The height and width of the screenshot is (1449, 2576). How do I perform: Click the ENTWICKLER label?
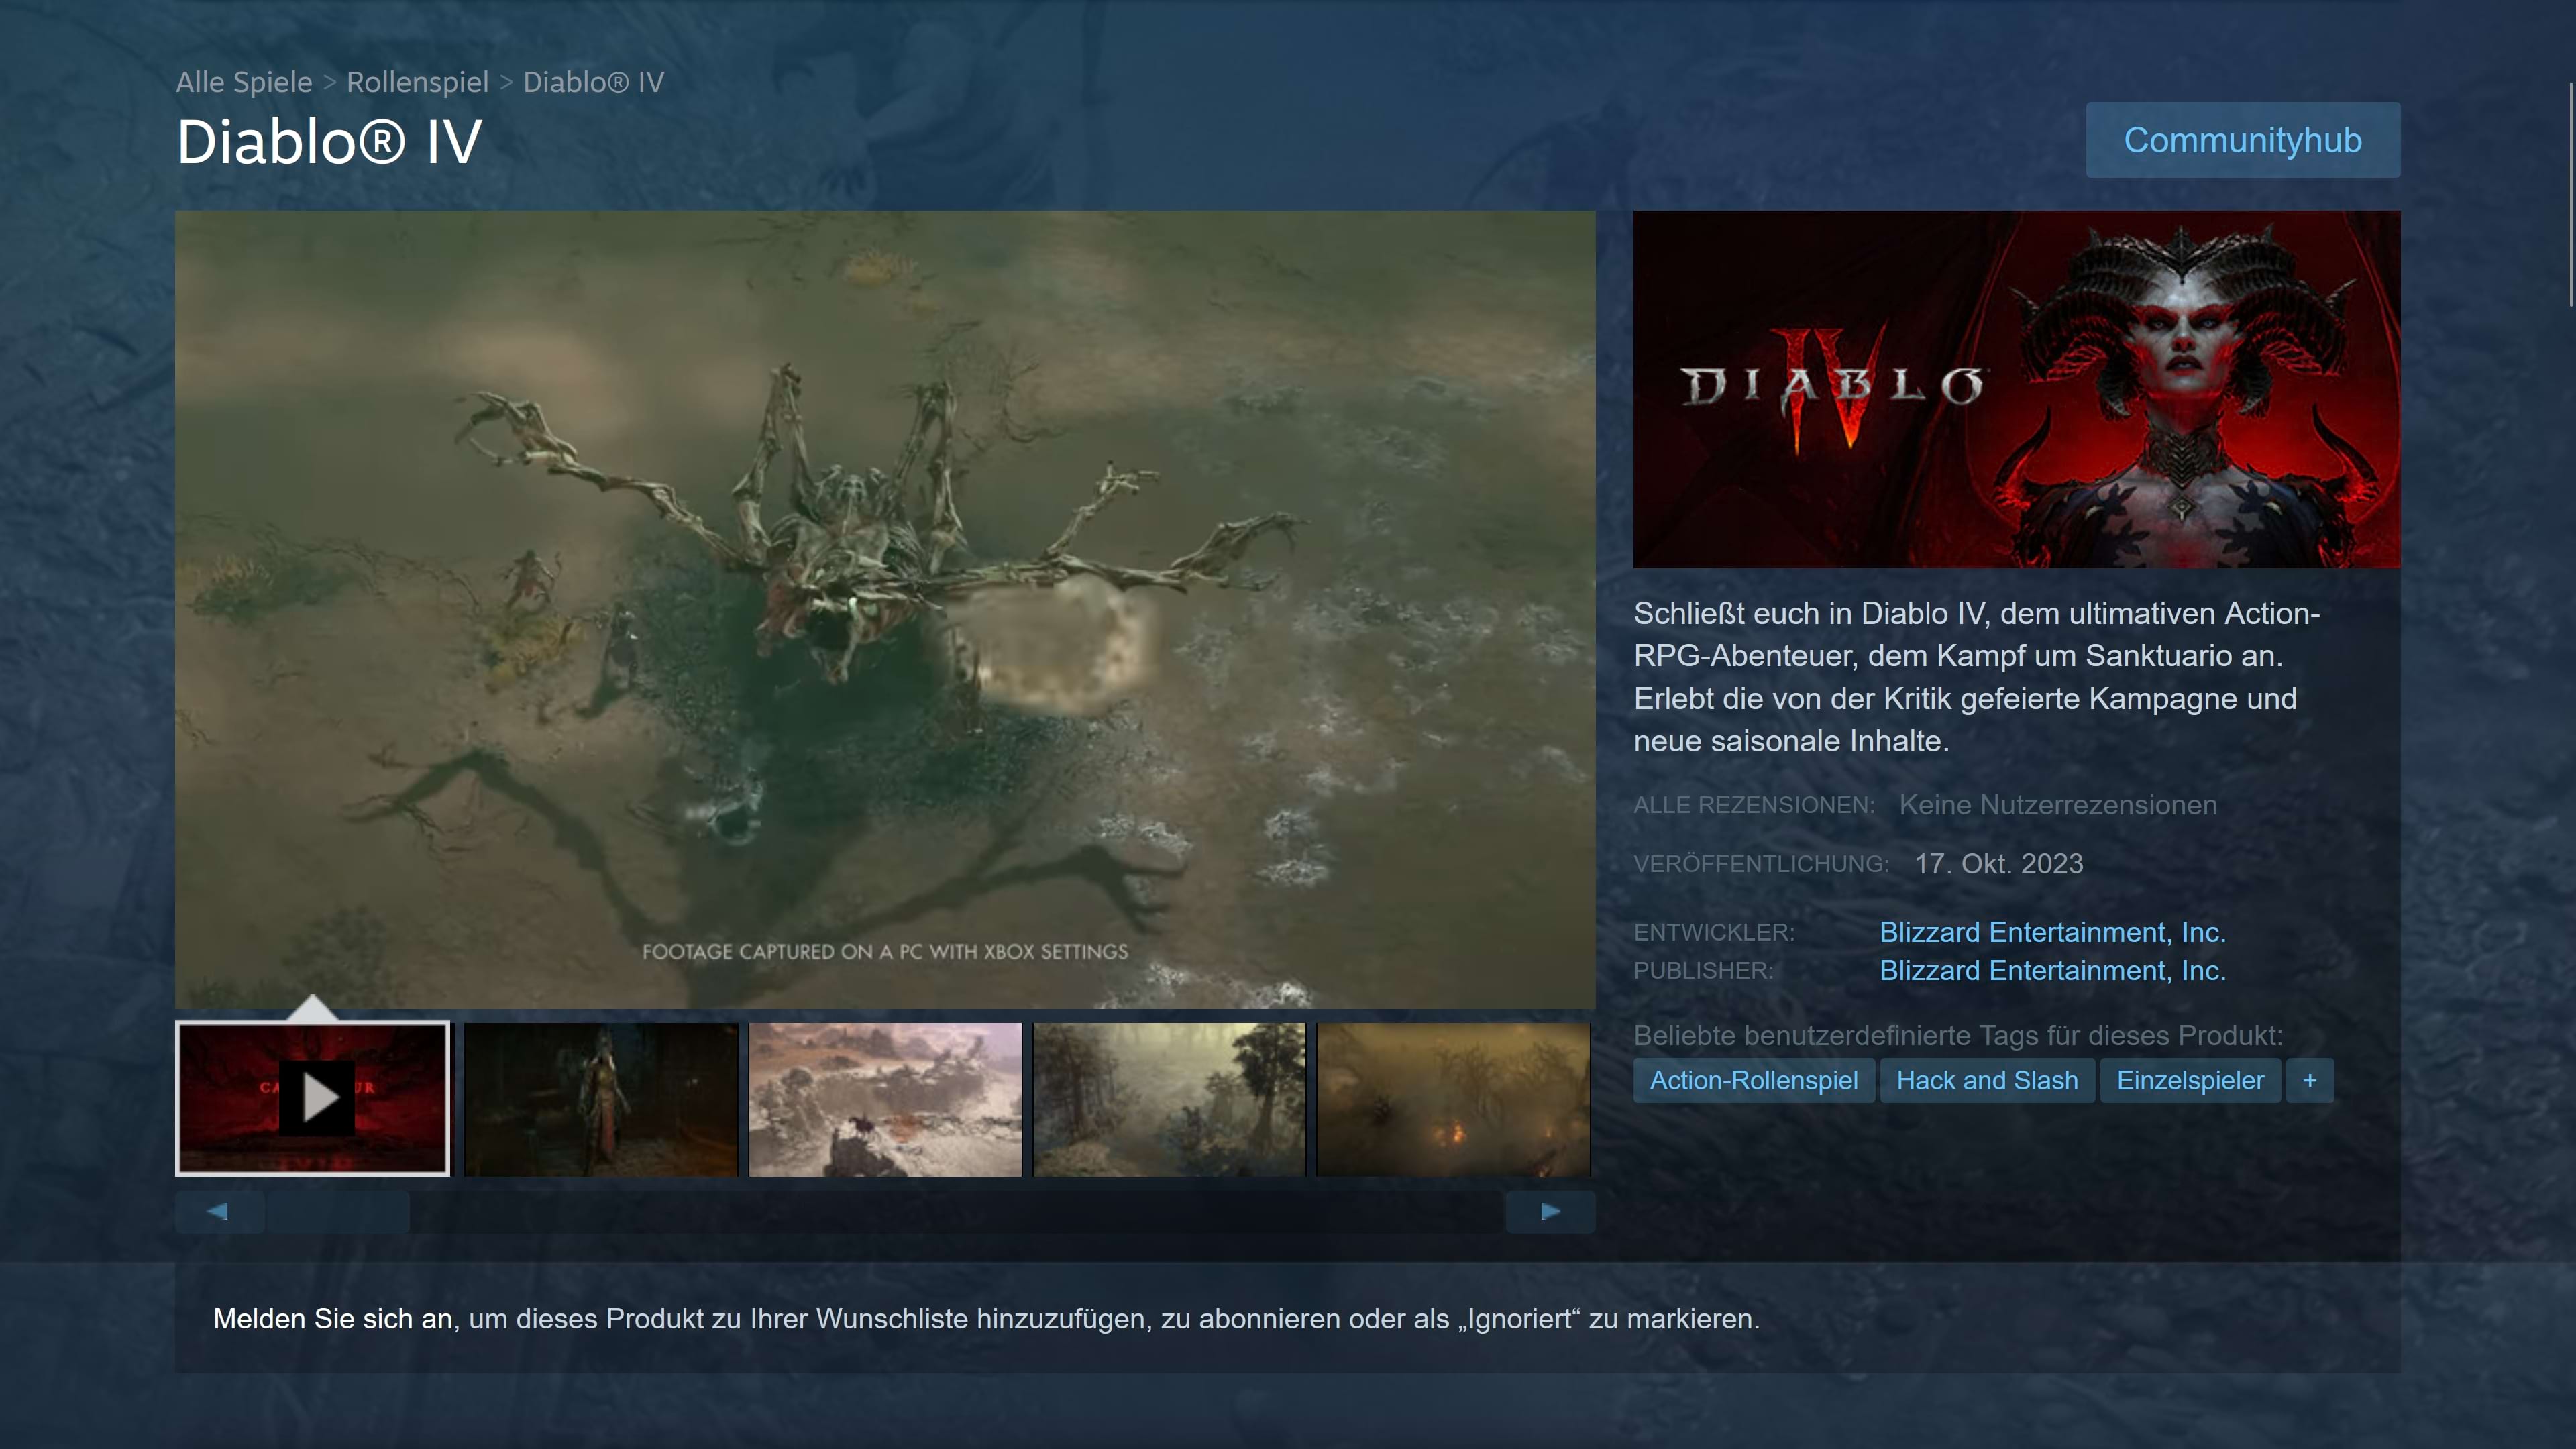click(x=1714, y=932)
